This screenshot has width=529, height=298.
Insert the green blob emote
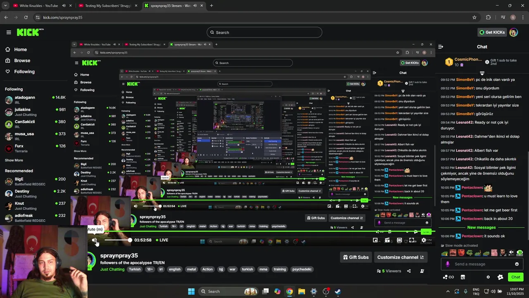(519, 253)
